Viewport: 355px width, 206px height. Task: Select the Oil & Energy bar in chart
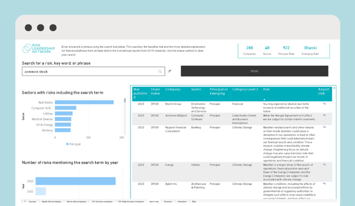tap(63, 125)
